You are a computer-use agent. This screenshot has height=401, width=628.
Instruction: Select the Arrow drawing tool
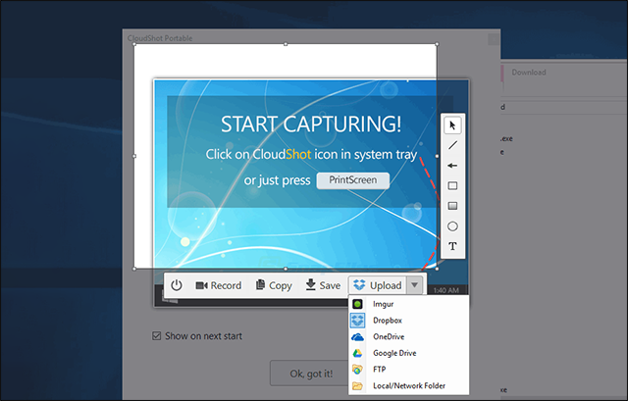tap(452, 166)
